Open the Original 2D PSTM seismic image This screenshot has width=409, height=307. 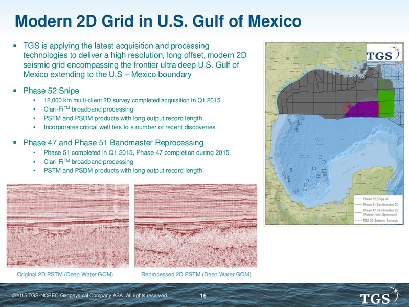tap(68, 226)
